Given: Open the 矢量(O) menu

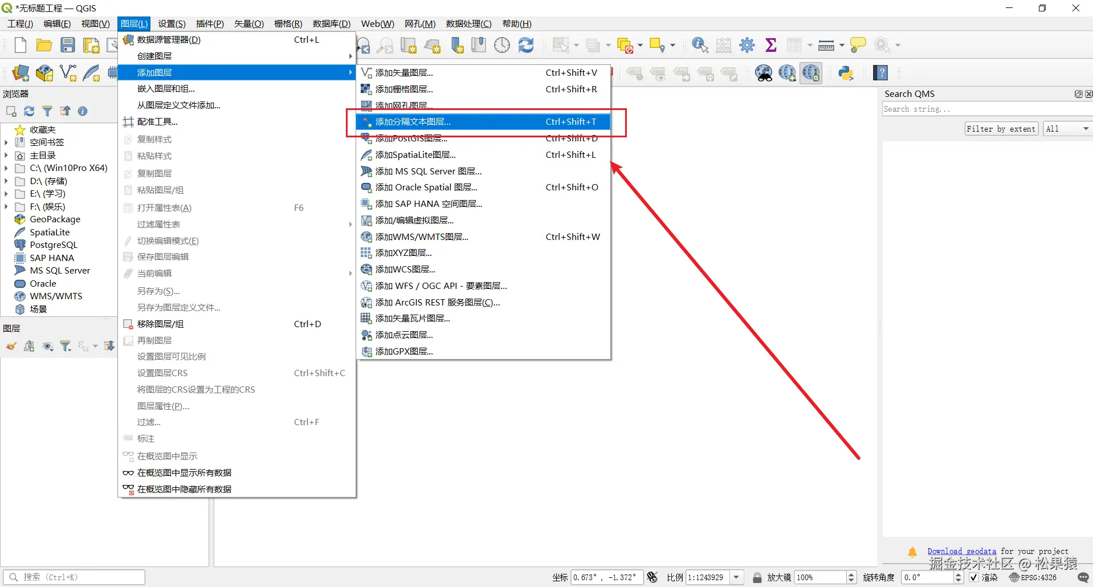Looking at the screenshot, I should [249, 23].
